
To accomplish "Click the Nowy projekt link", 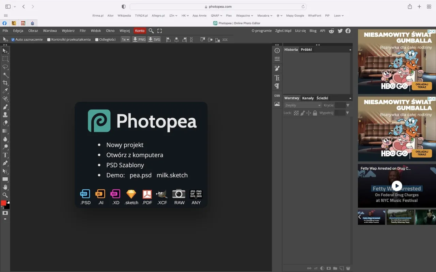I will (125, 145).
